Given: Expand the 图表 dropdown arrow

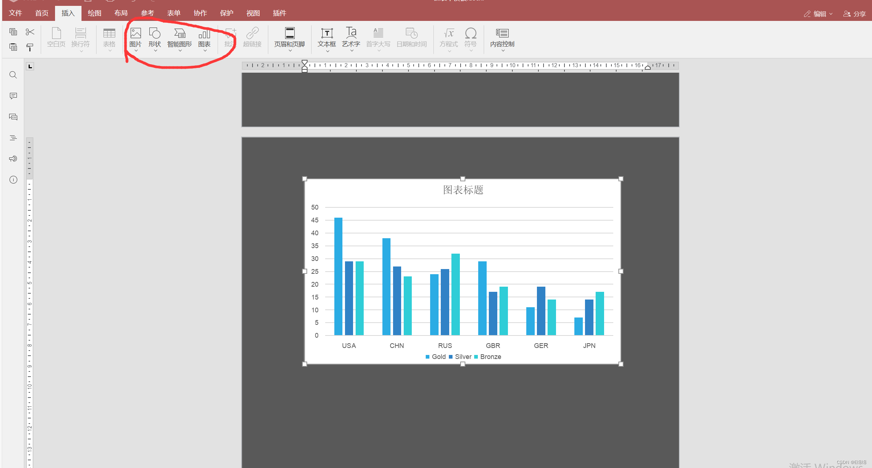Looking at the screenshot, I should (205, 51).
